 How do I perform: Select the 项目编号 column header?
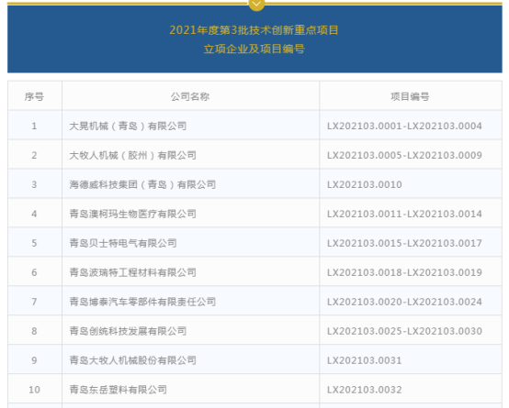tap(410, 96)
